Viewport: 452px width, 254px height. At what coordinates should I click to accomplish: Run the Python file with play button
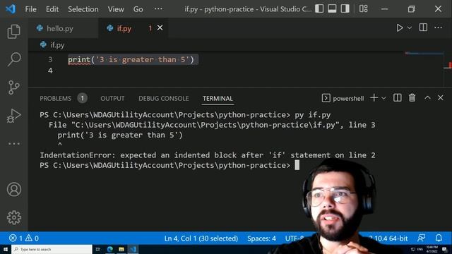coord(399,28)
